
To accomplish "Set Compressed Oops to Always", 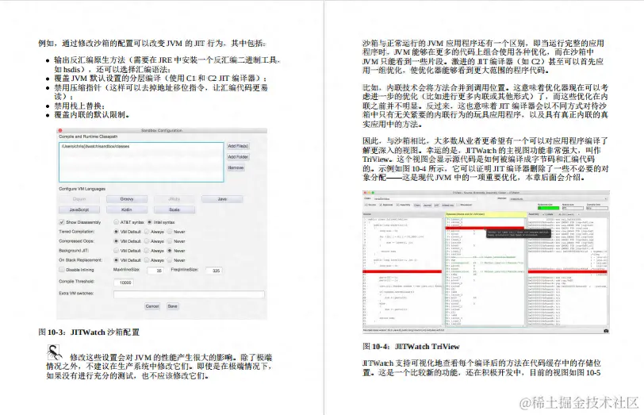I will [147, 241].
